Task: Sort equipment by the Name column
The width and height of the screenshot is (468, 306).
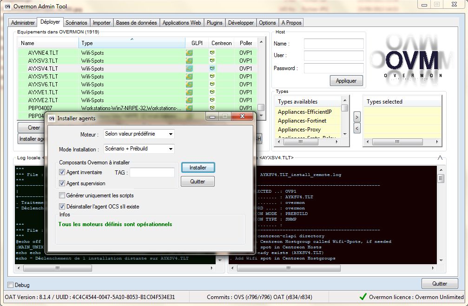Action: click(48, 43)
